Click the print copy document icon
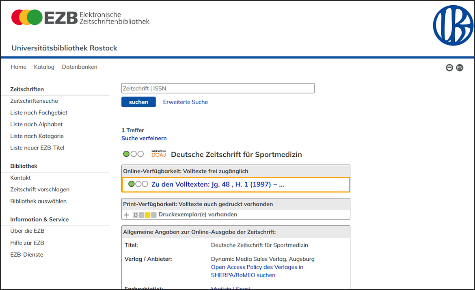The width and height of the screenshot is (475, 290). click(x=136, y=215)
